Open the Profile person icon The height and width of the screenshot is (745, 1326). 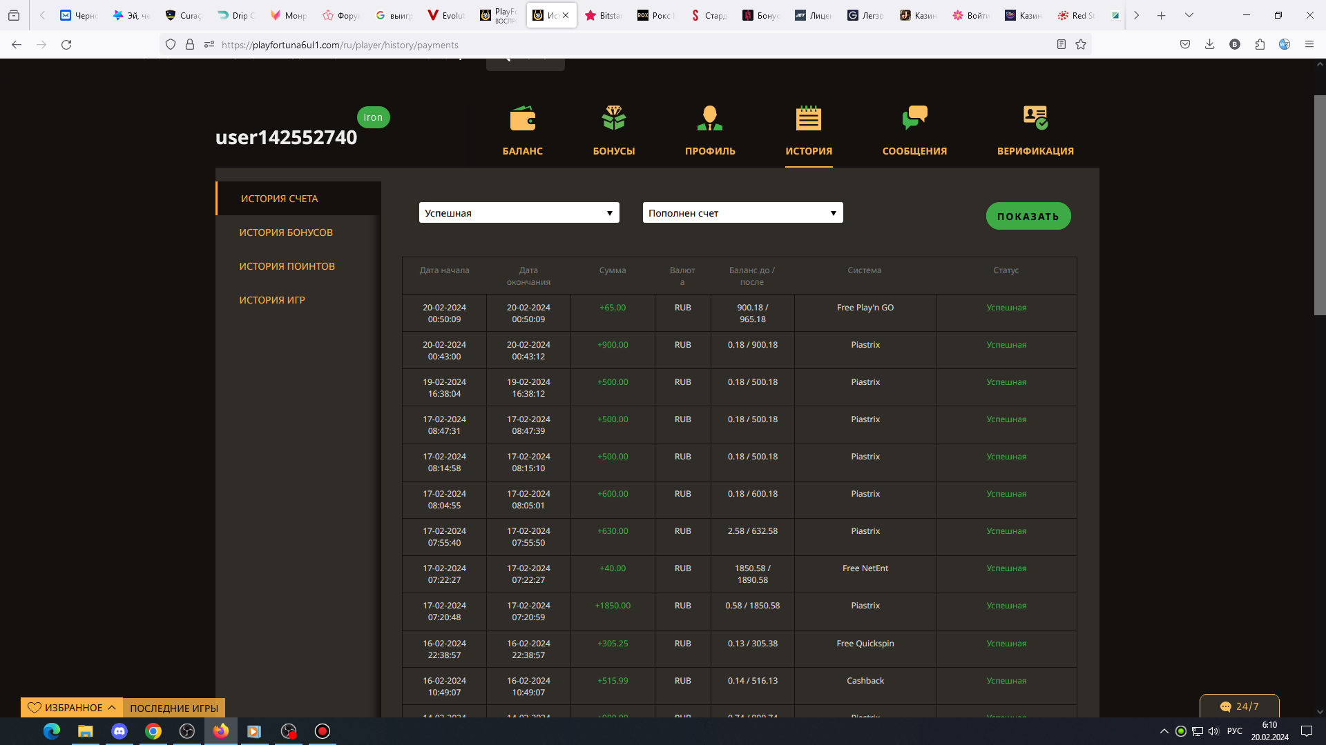[x=709, y=119]
